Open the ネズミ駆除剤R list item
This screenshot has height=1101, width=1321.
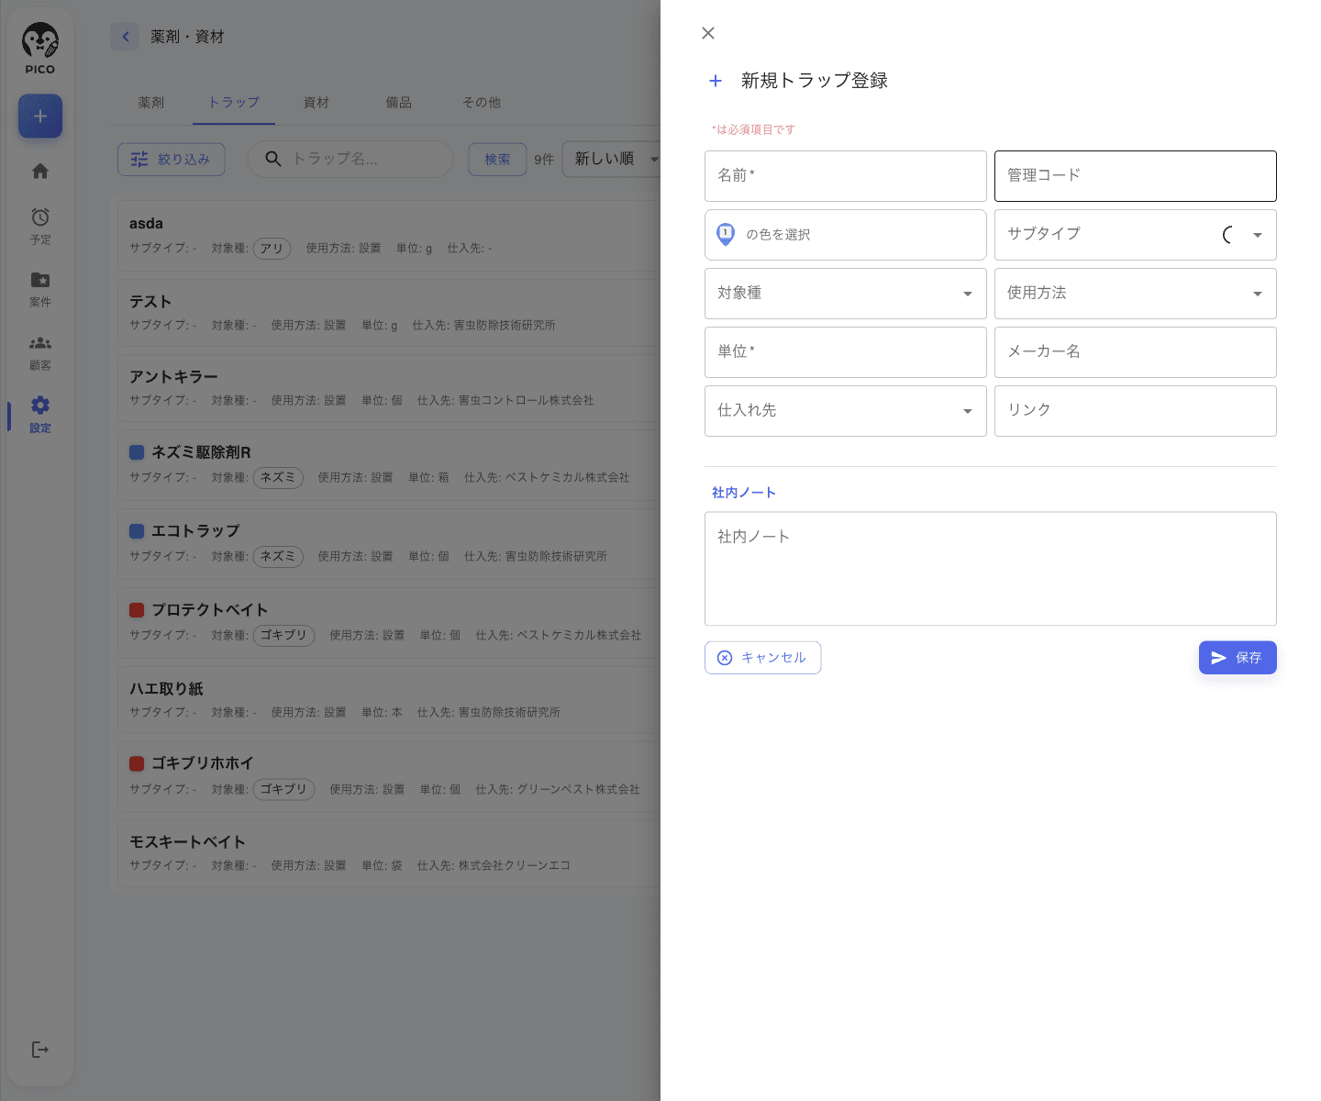(390, 464)
